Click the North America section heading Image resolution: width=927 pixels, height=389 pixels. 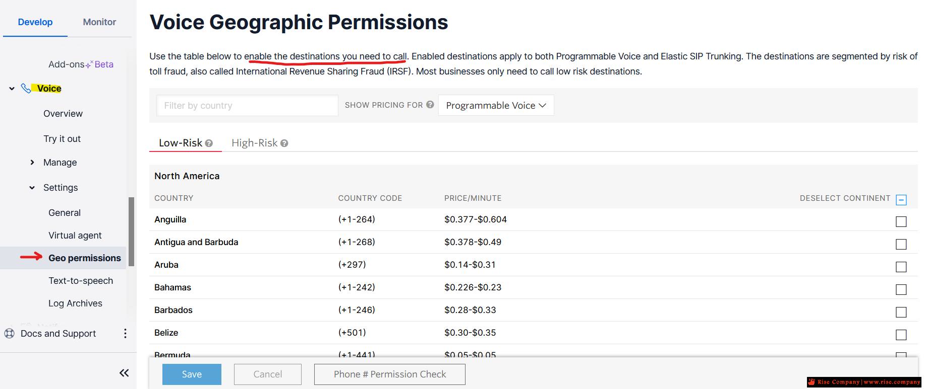coord(187,176)
